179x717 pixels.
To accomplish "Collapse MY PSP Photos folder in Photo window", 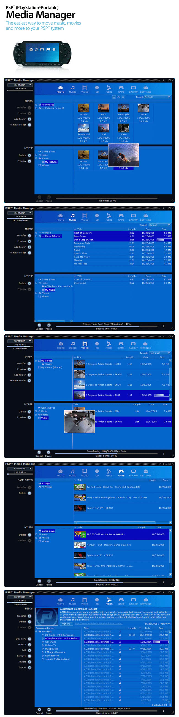I will (36, 158).
